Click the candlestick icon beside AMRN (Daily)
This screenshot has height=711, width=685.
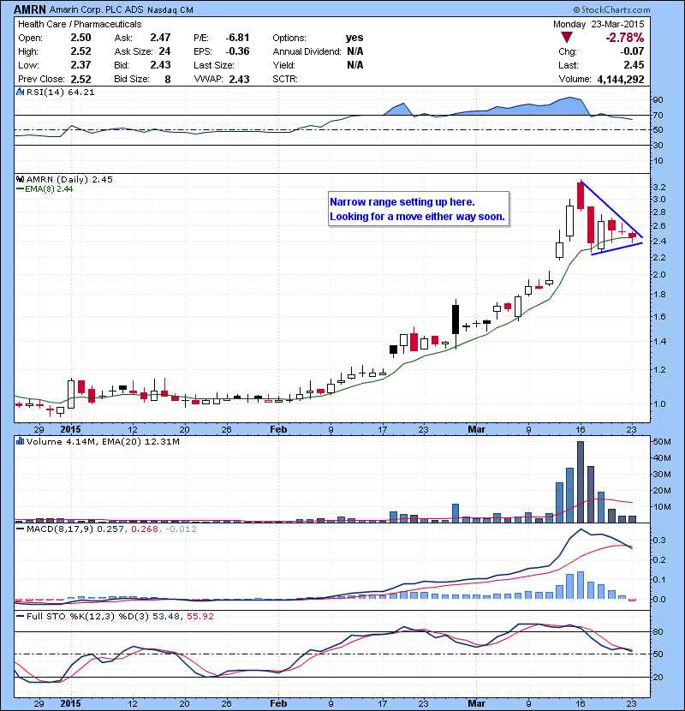(20, 179)
